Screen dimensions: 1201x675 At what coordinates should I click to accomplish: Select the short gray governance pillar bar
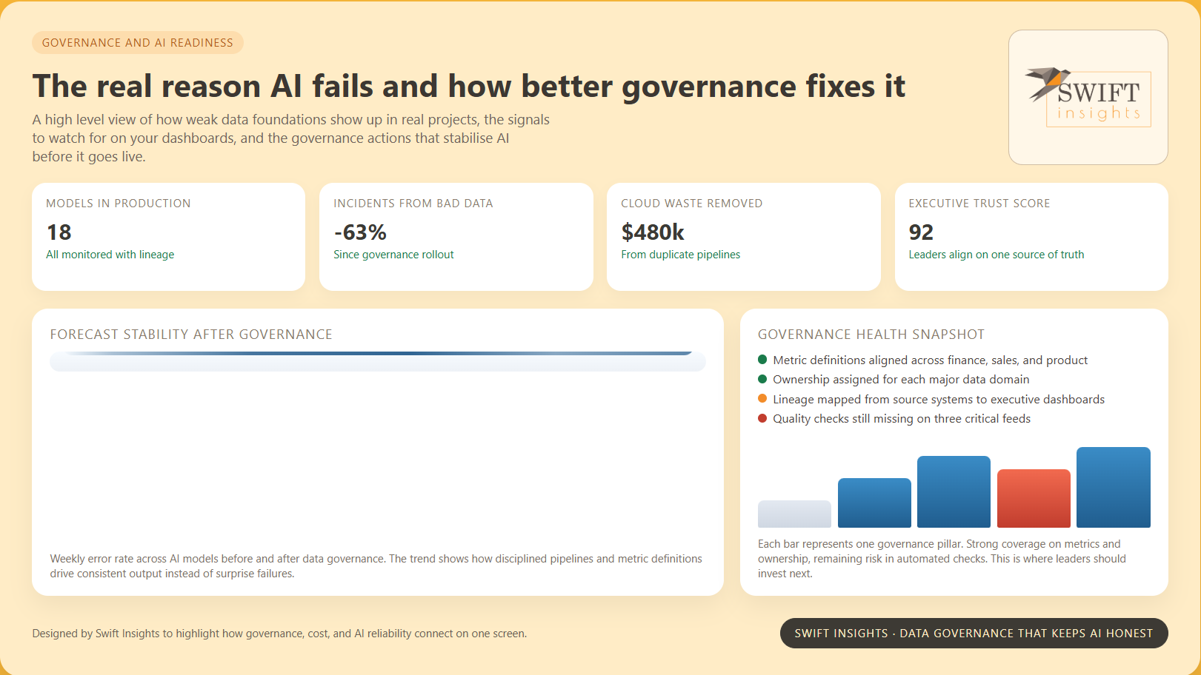(x=794, y=514)
